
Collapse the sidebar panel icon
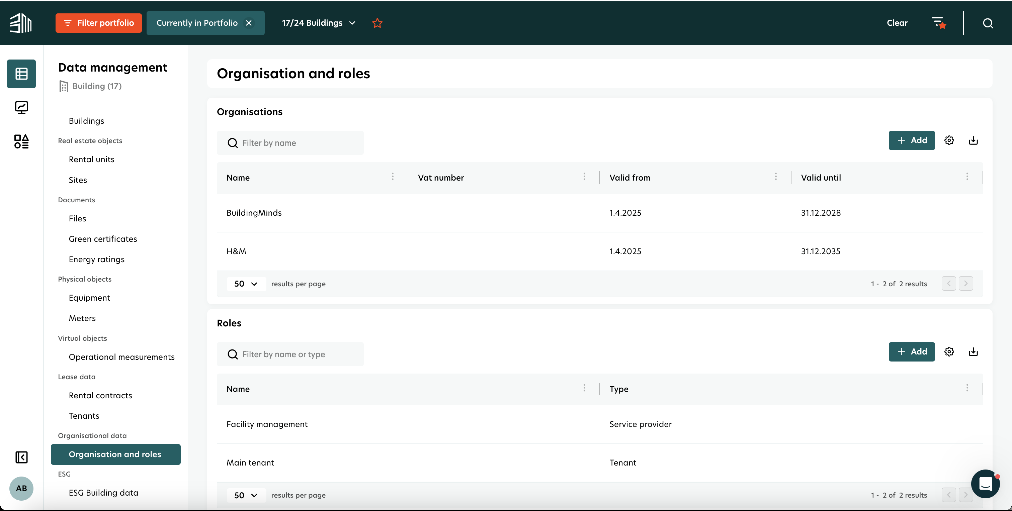click(x=21, y=457)
